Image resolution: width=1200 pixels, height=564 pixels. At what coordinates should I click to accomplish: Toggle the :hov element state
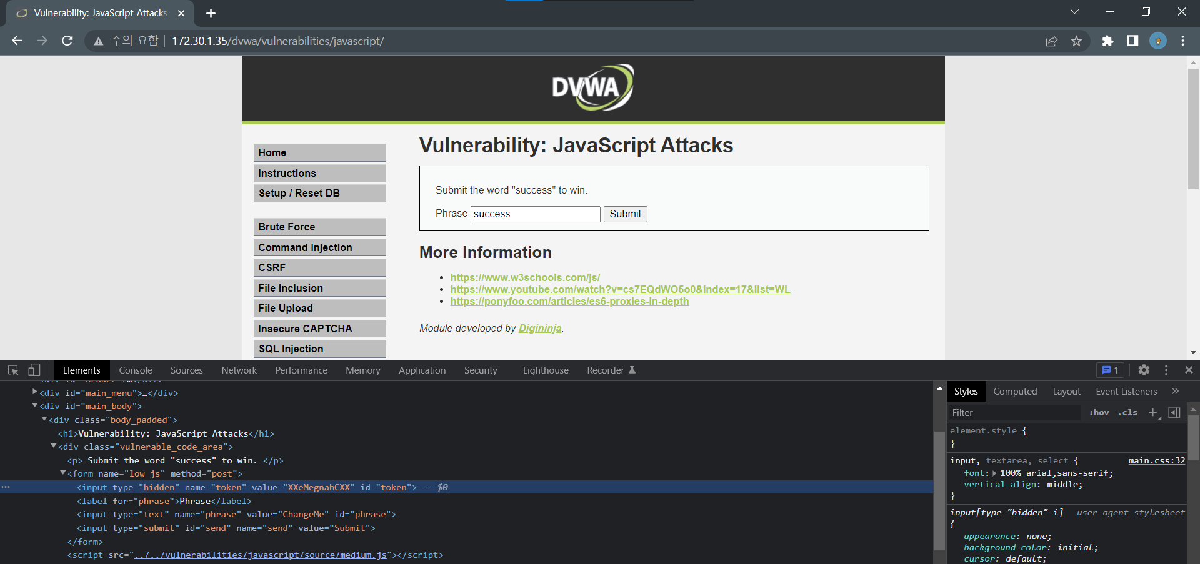coord(1099,412)
